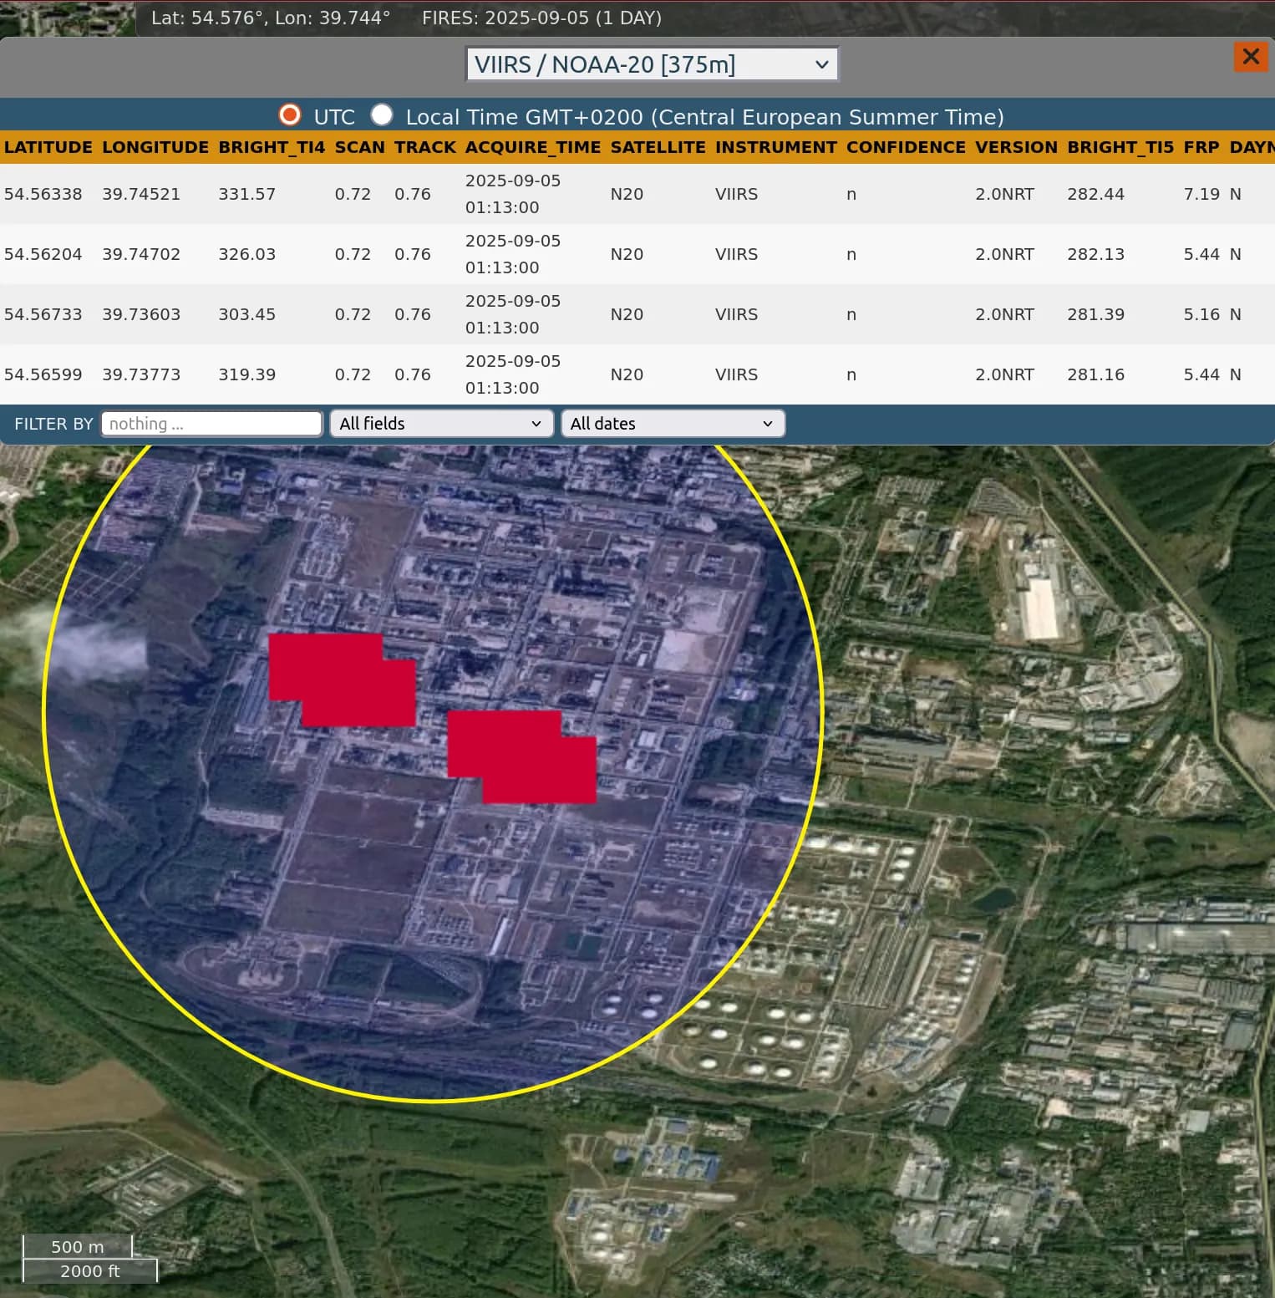Select latitude cell 54.56599
1275x1298 pixels.
point(43,374)
